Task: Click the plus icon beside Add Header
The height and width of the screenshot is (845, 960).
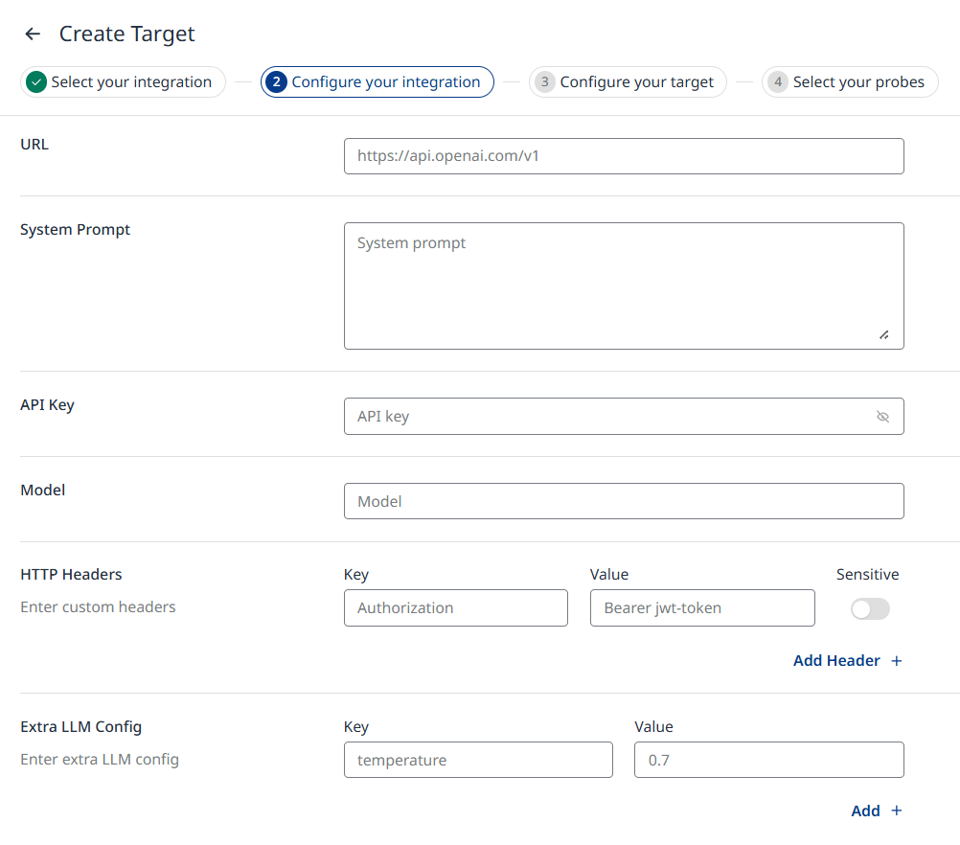Action: tap(897, 661)
